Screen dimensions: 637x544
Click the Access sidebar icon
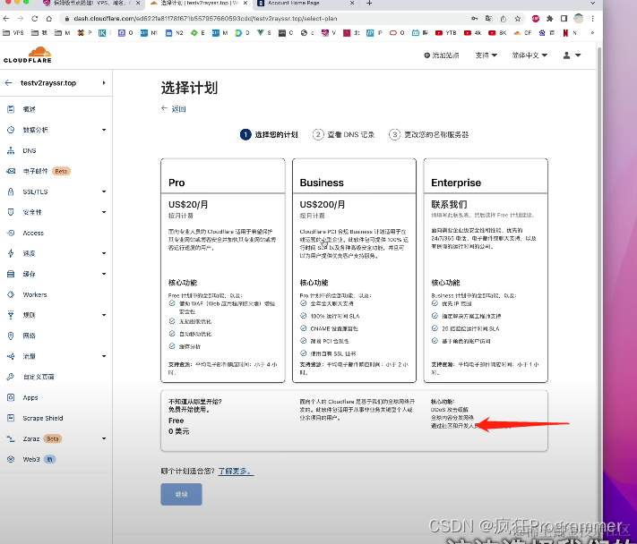(x=11, y=233)
